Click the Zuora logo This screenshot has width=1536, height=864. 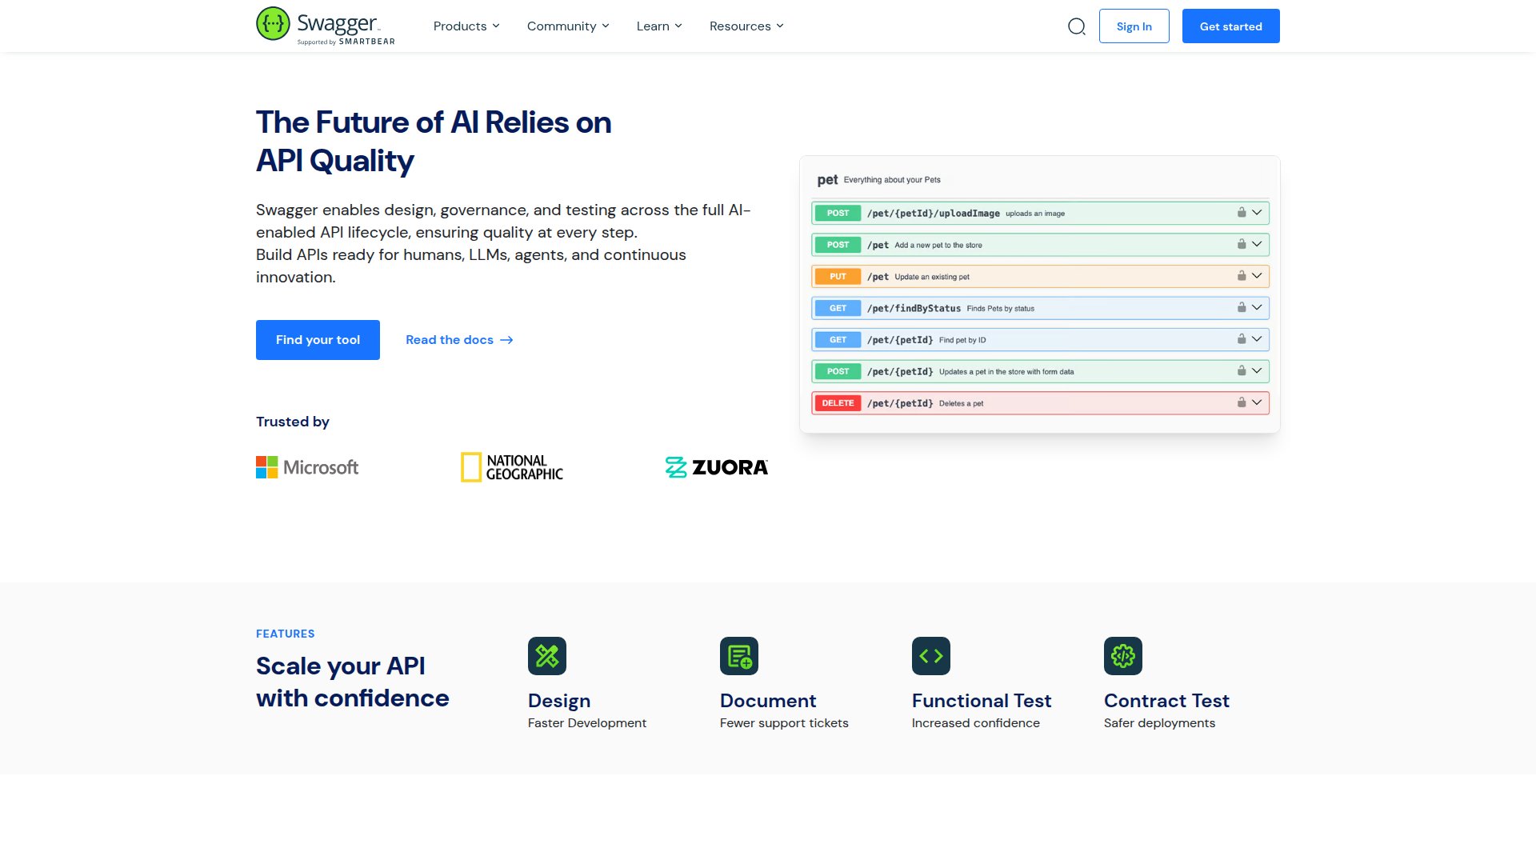(x=717, y=467)
